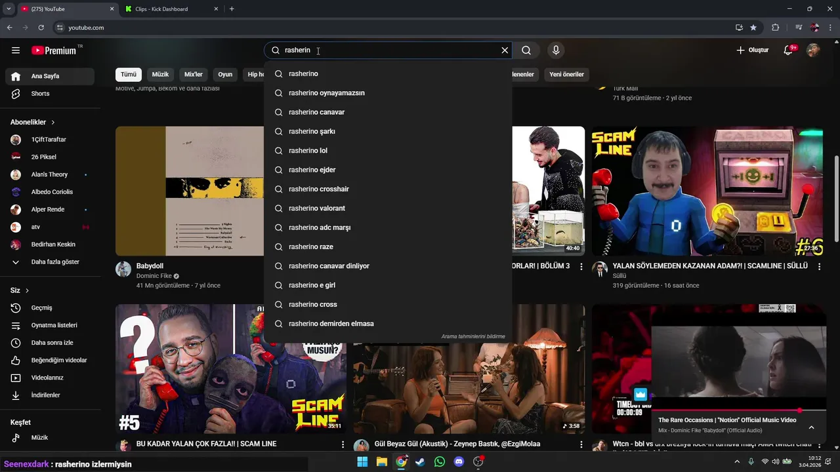Open more options for Gül Beyaz Gül video
The width and height of the screenshot is (840, 472).
pyautogui.click(x=581, y=444)
